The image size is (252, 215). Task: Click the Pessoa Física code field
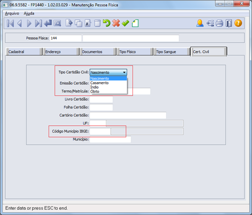(x=65, y=38)
